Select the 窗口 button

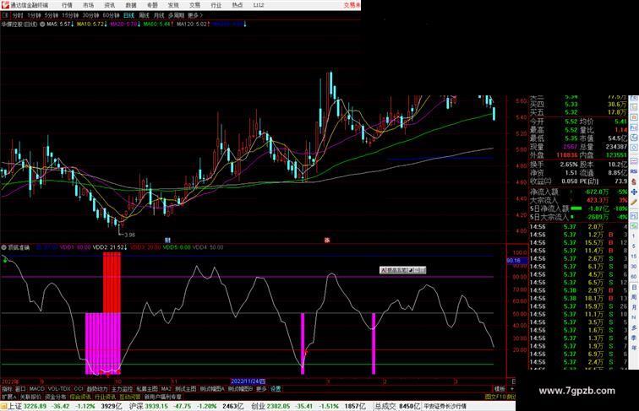click(20, 389)
